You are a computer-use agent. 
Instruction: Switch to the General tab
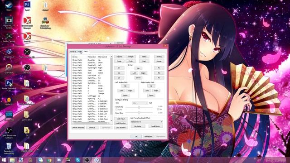click(x=73, y=52)
